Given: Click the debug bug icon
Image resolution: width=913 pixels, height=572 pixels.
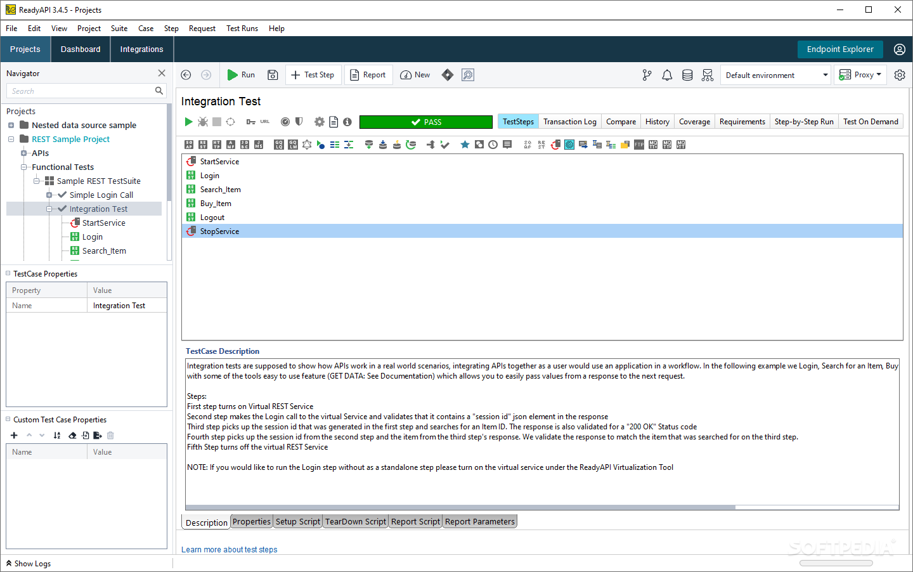Looking at the screenshot, I should click(203, 122).
